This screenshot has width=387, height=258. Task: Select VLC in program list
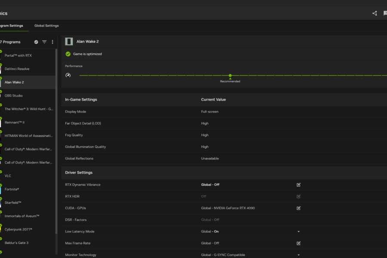[28, 176]
